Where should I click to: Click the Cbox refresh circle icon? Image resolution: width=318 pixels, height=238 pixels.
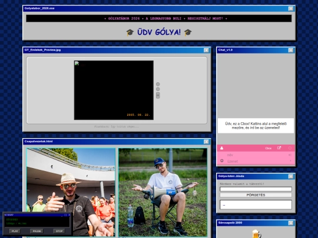tap(290, 148)
